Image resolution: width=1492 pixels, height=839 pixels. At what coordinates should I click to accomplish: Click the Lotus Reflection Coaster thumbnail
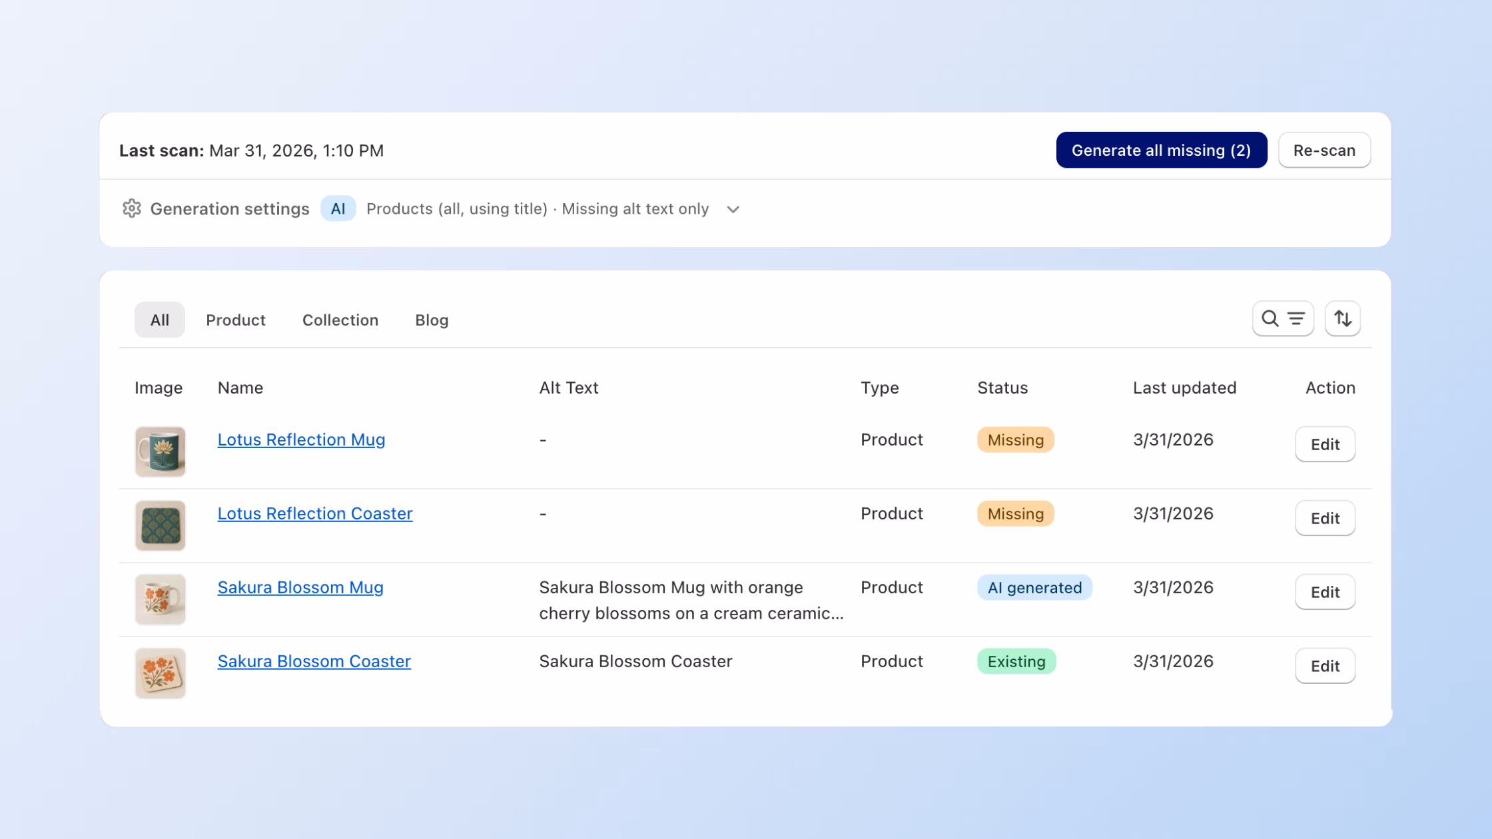160,525
